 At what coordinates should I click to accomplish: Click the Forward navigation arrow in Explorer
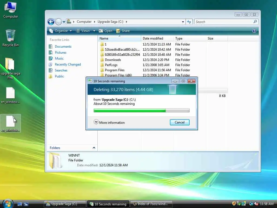point(58,22)
